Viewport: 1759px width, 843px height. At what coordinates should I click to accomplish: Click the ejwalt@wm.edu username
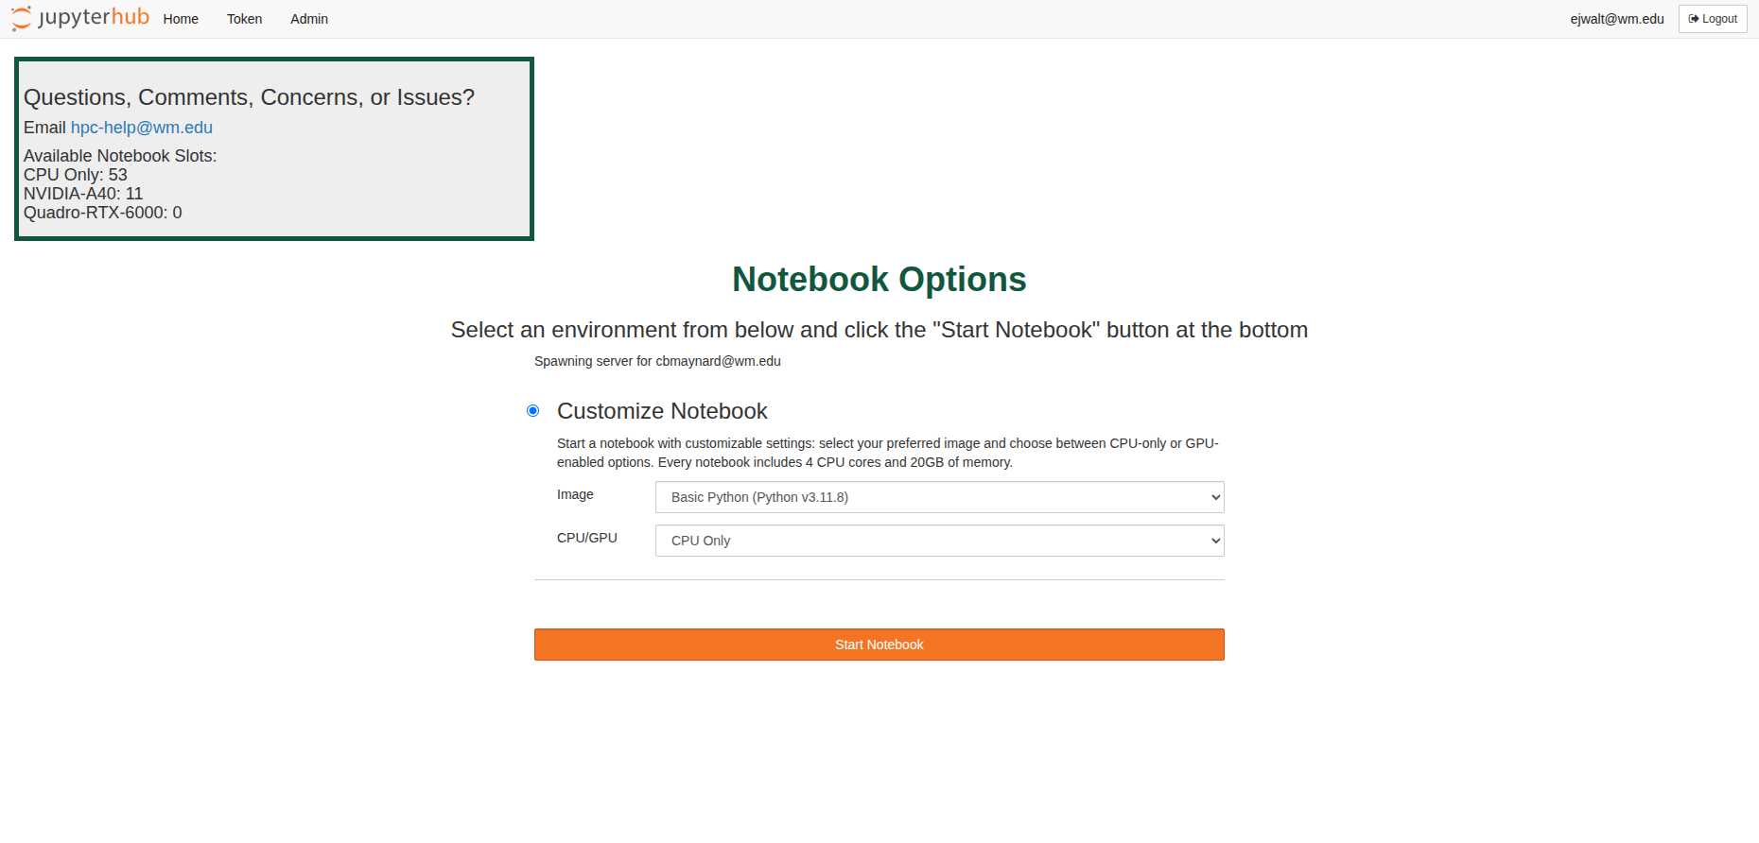(x=1617, y=19)
